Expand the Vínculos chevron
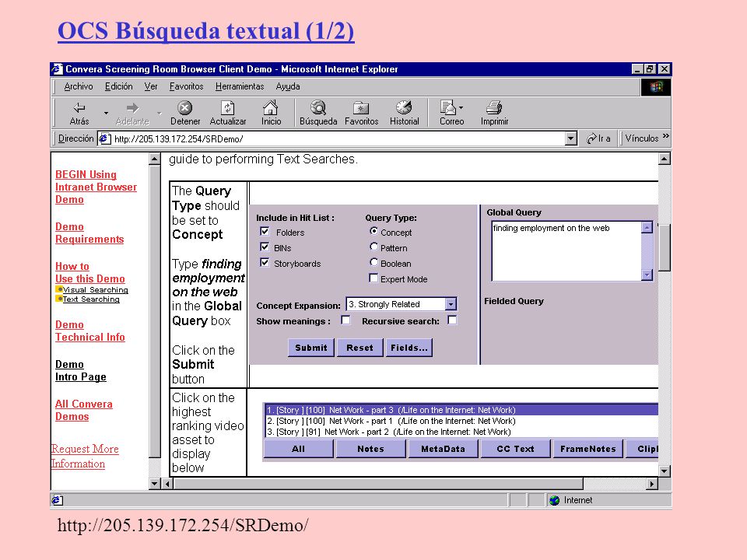 click(x=665, y=137)
